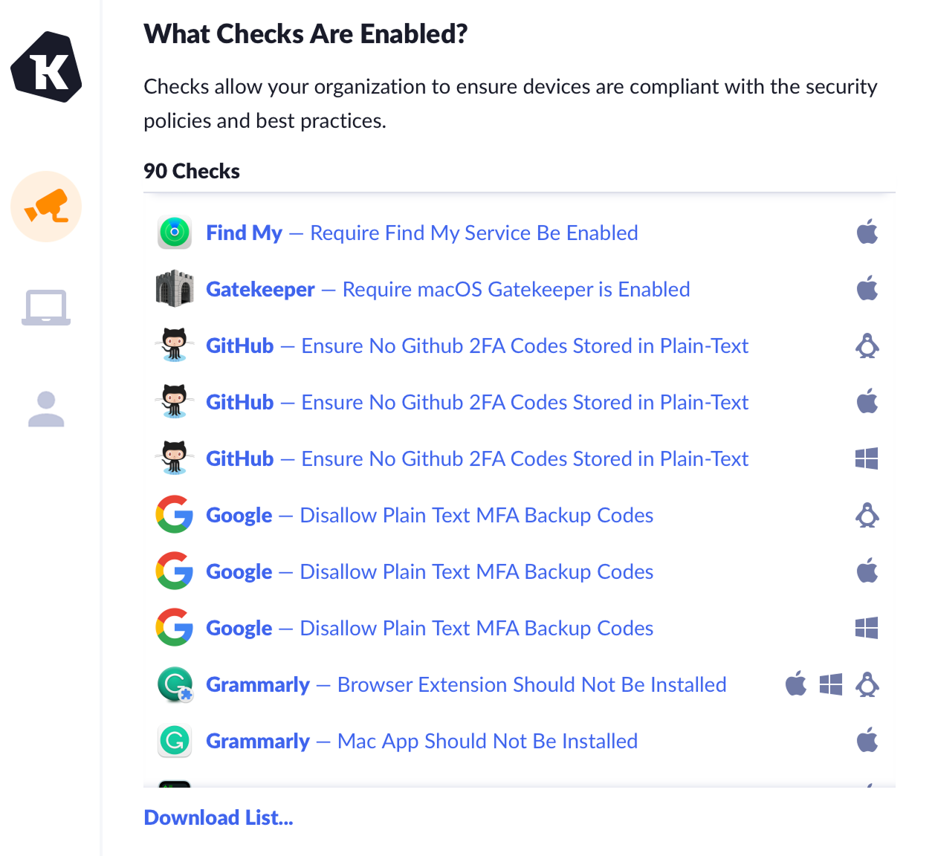Click Apple icon on Gatekeeper row
Image resolution: width=935 pixels, height=856 pixels.
(867, 289)
